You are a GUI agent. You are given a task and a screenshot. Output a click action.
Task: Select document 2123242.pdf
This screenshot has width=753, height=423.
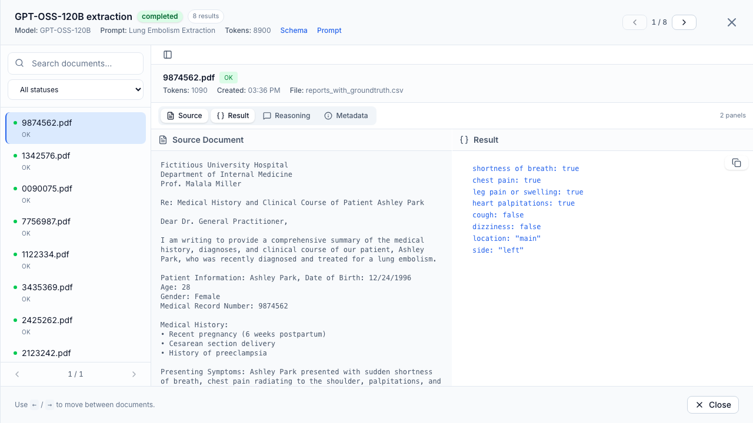tap(75, 353)
